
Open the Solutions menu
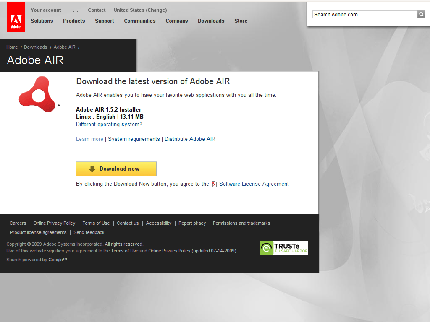[42, 21]
